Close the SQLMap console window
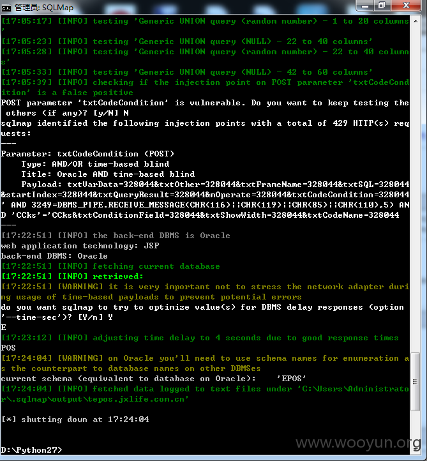 406,6
